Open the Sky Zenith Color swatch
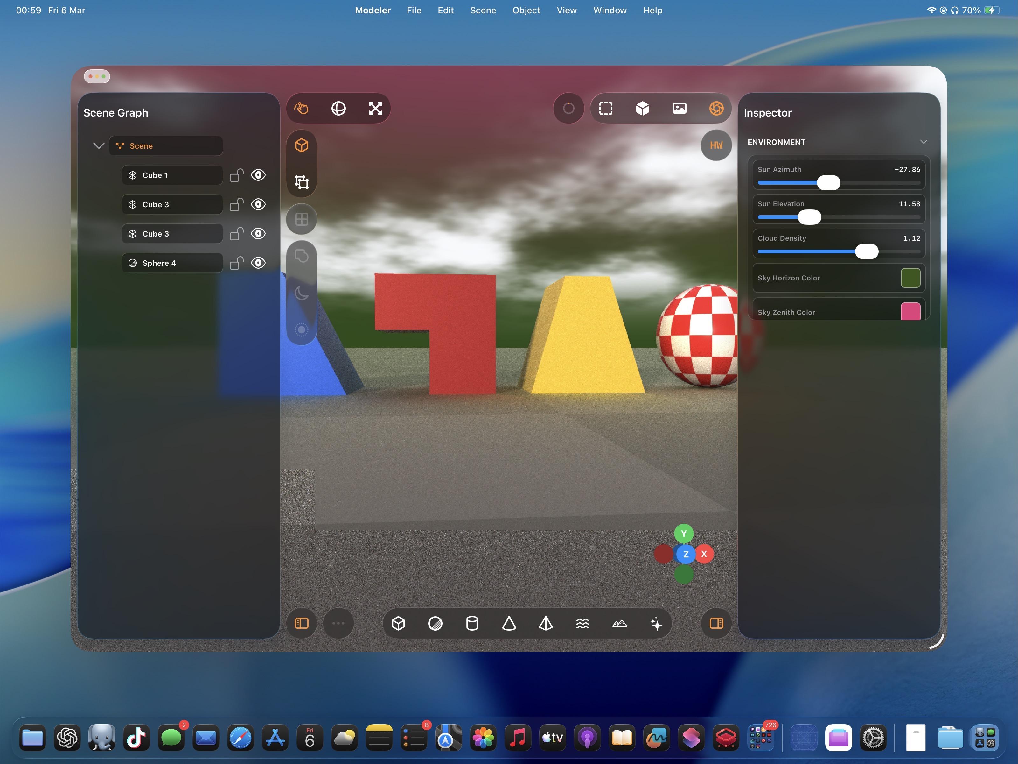 pos(910,311)
